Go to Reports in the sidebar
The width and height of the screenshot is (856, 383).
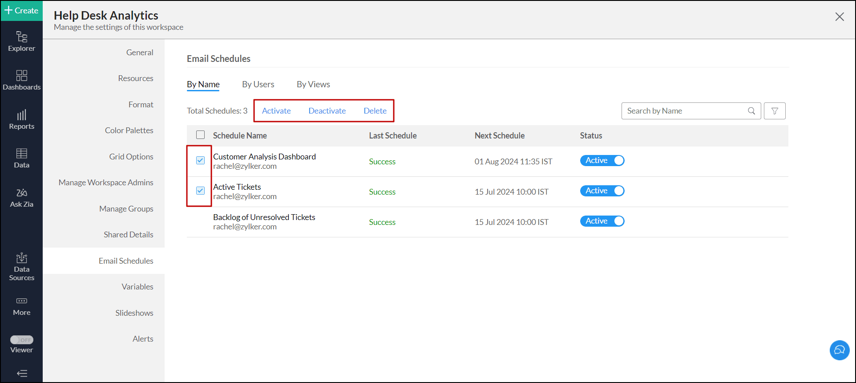21,119
